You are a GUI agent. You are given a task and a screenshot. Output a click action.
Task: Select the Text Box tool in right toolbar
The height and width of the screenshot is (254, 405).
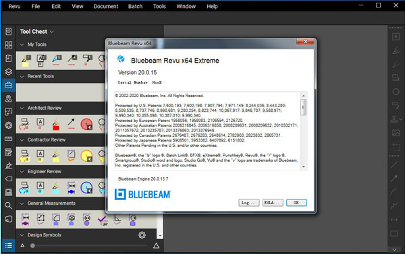click(396, 37)
